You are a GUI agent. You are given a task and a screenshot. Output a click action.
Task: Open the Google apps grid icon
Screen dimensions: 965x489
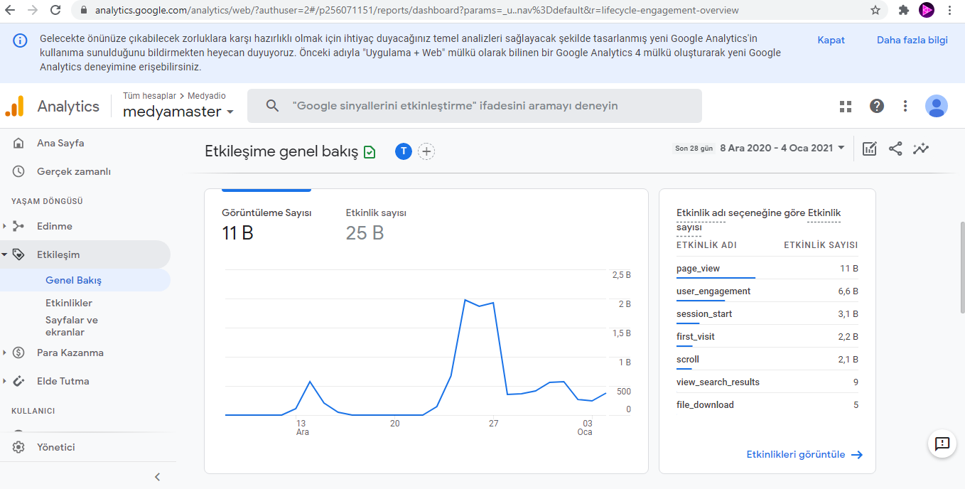[846, 106]
